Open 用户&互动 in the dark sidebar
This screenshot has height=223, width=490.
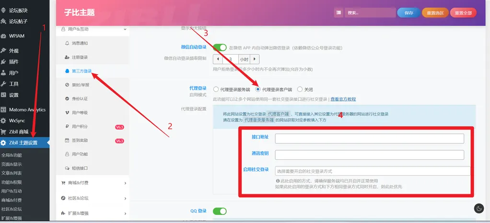coord(12,191)
